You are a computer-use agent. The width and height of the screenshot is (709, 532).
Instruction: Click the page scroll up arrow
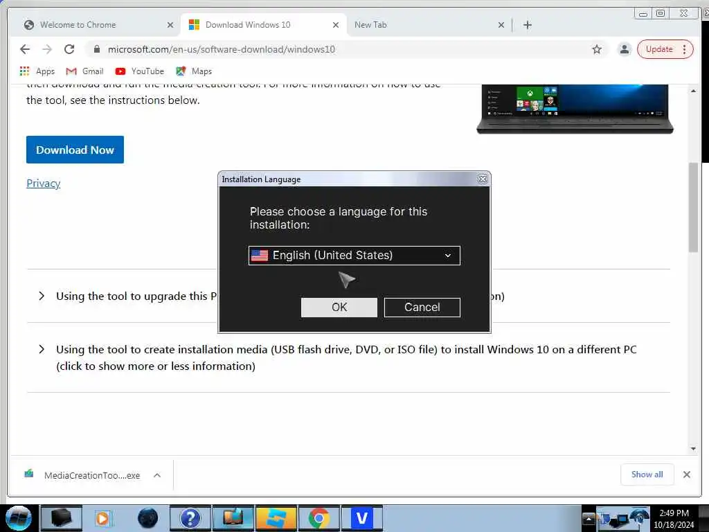point(693,91)
